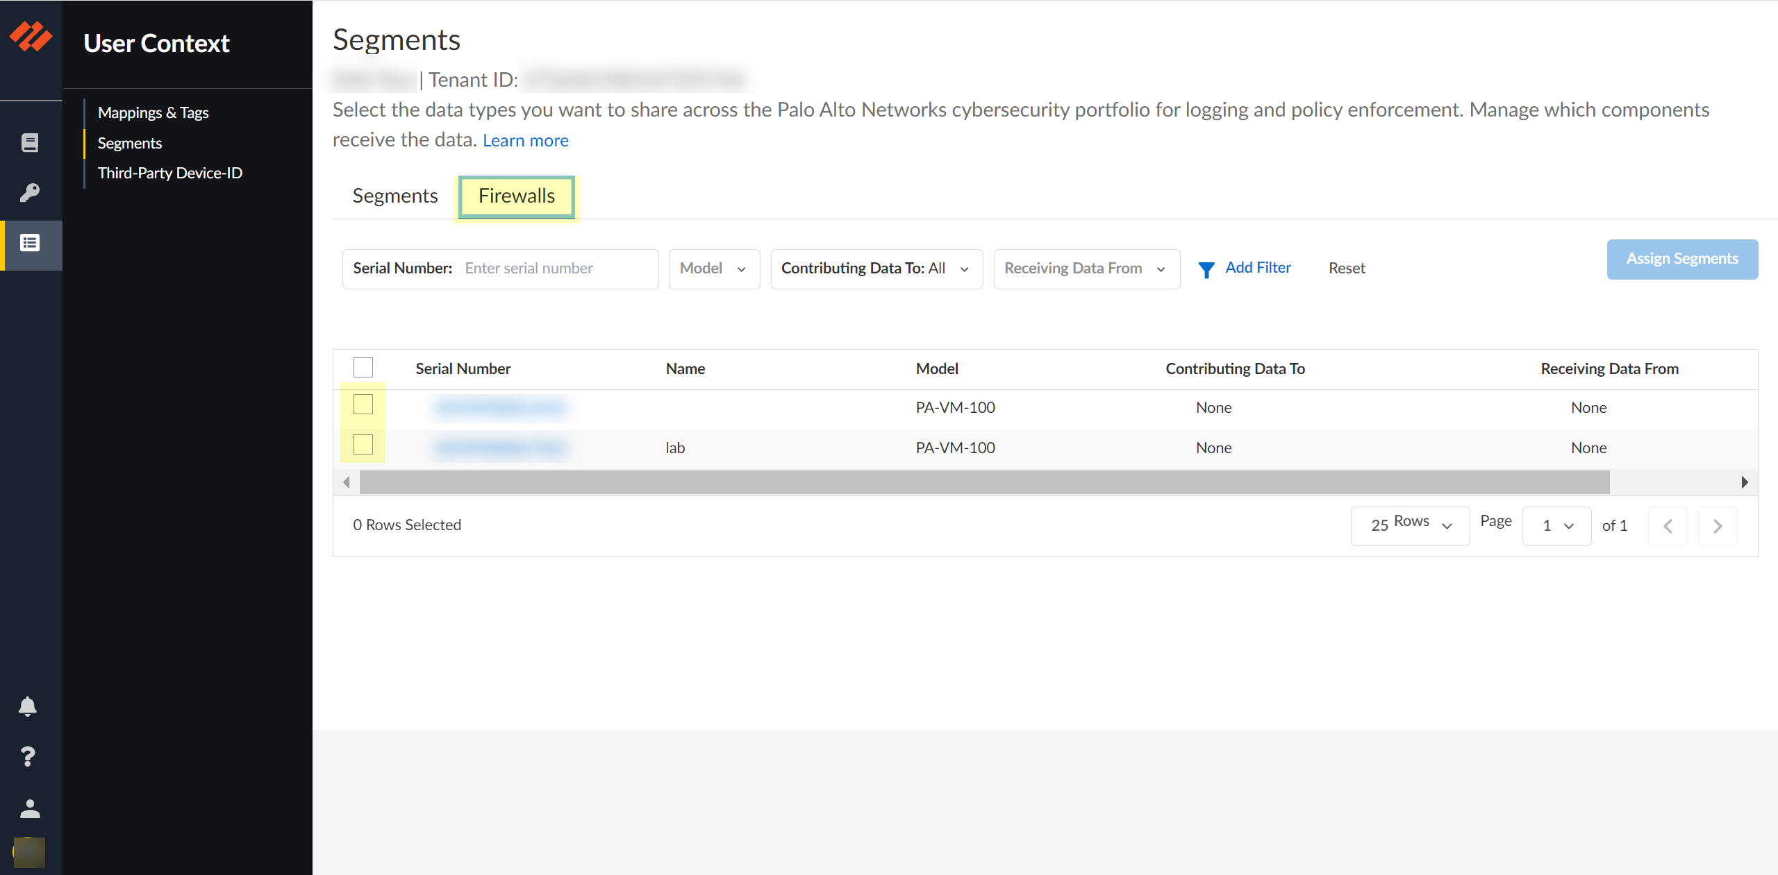
Task: Toggle the select-all header checkbox
Action: [x=363, y=368]
